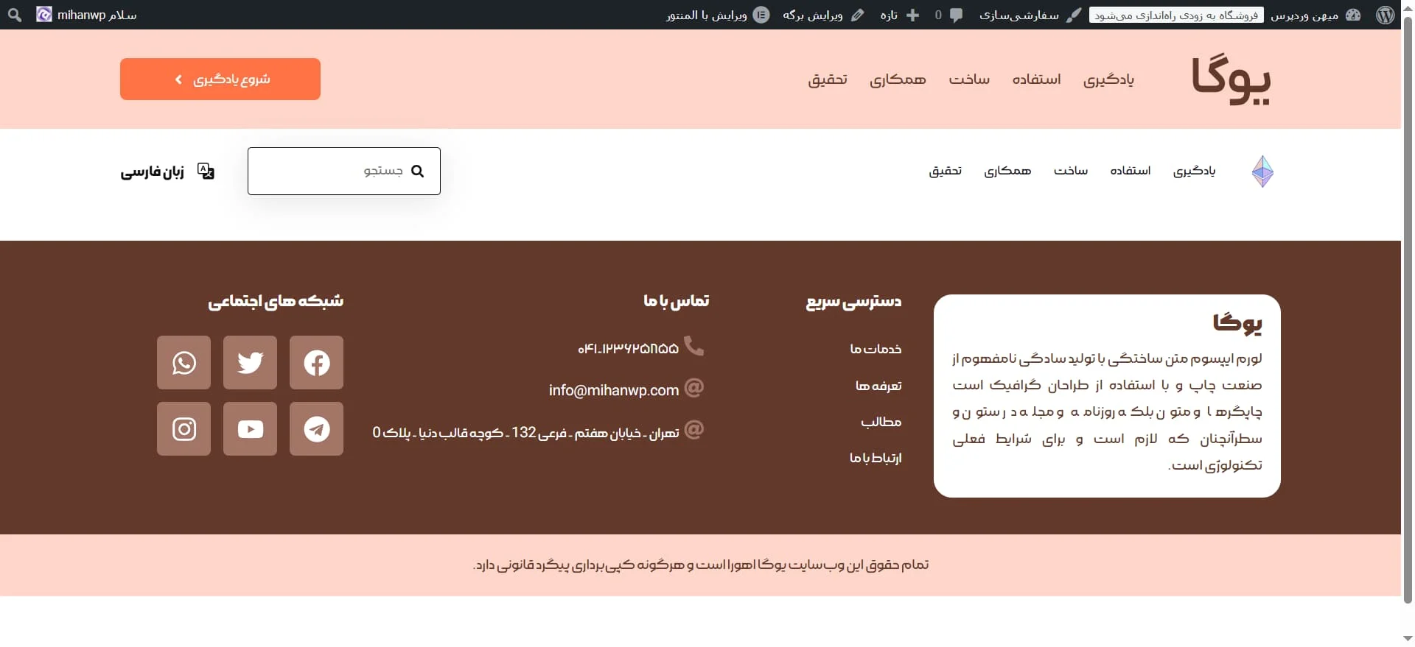1415x647 pixels.
Task: Click the YouTube social button
Action: click(x=250, y=429)
